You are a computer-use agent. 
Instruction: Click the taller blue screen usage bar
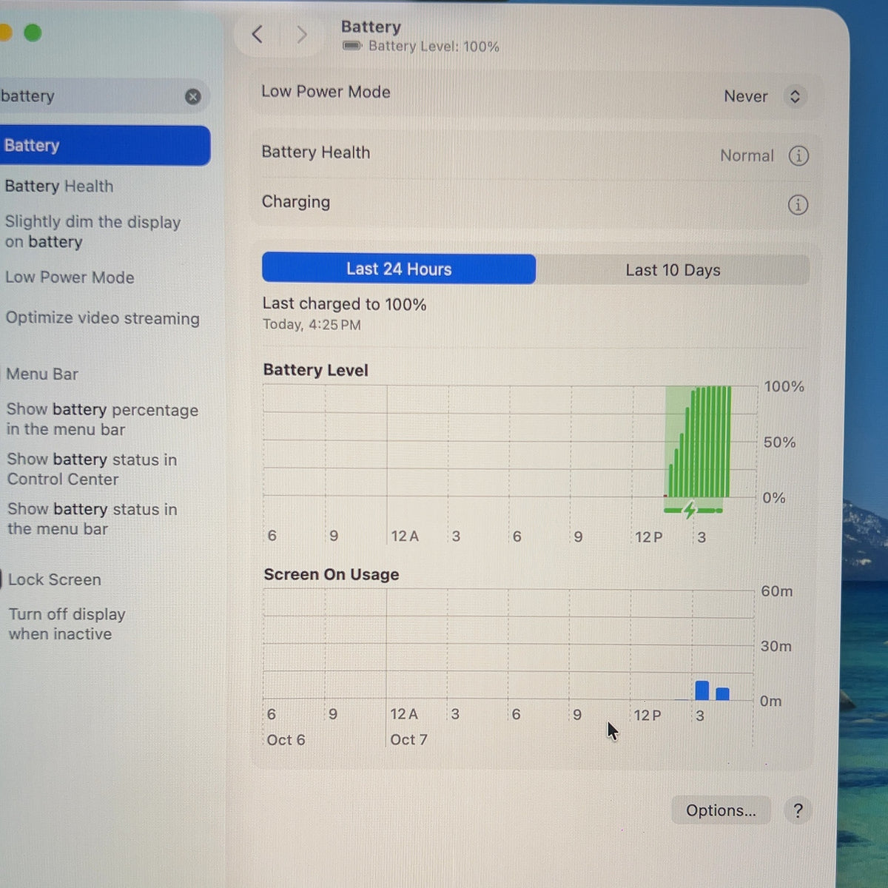coord(702,690)
